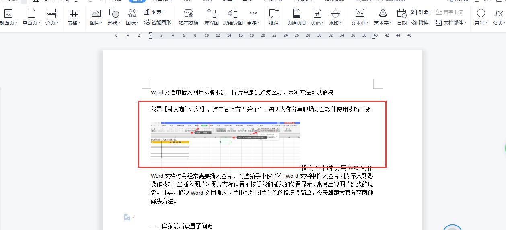Click the 稻壳资源 icon

pos(188,18)
